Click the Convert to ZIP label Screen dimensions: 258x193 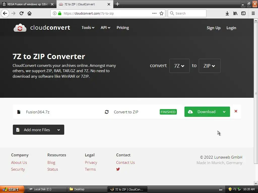coord(126,112)
